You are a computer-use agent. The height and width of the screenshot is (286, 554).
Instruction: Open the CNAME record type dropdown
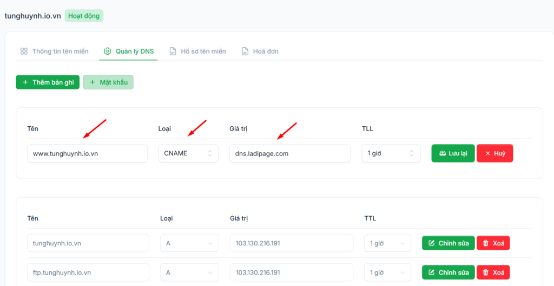(x=188, y=153)
